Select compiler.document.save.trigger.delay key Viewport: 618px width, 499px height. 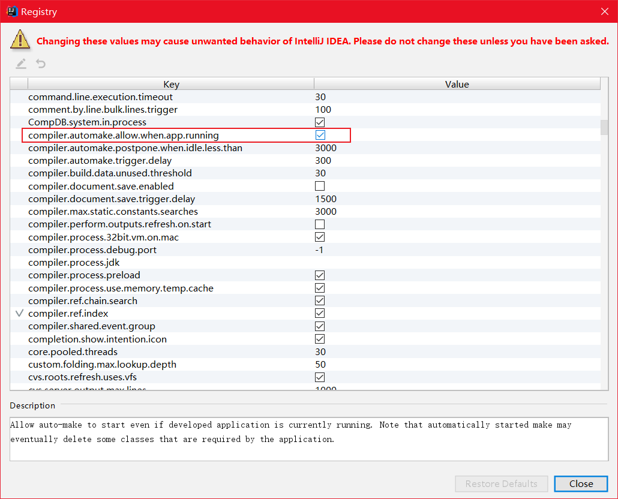[x=112, y=199]
